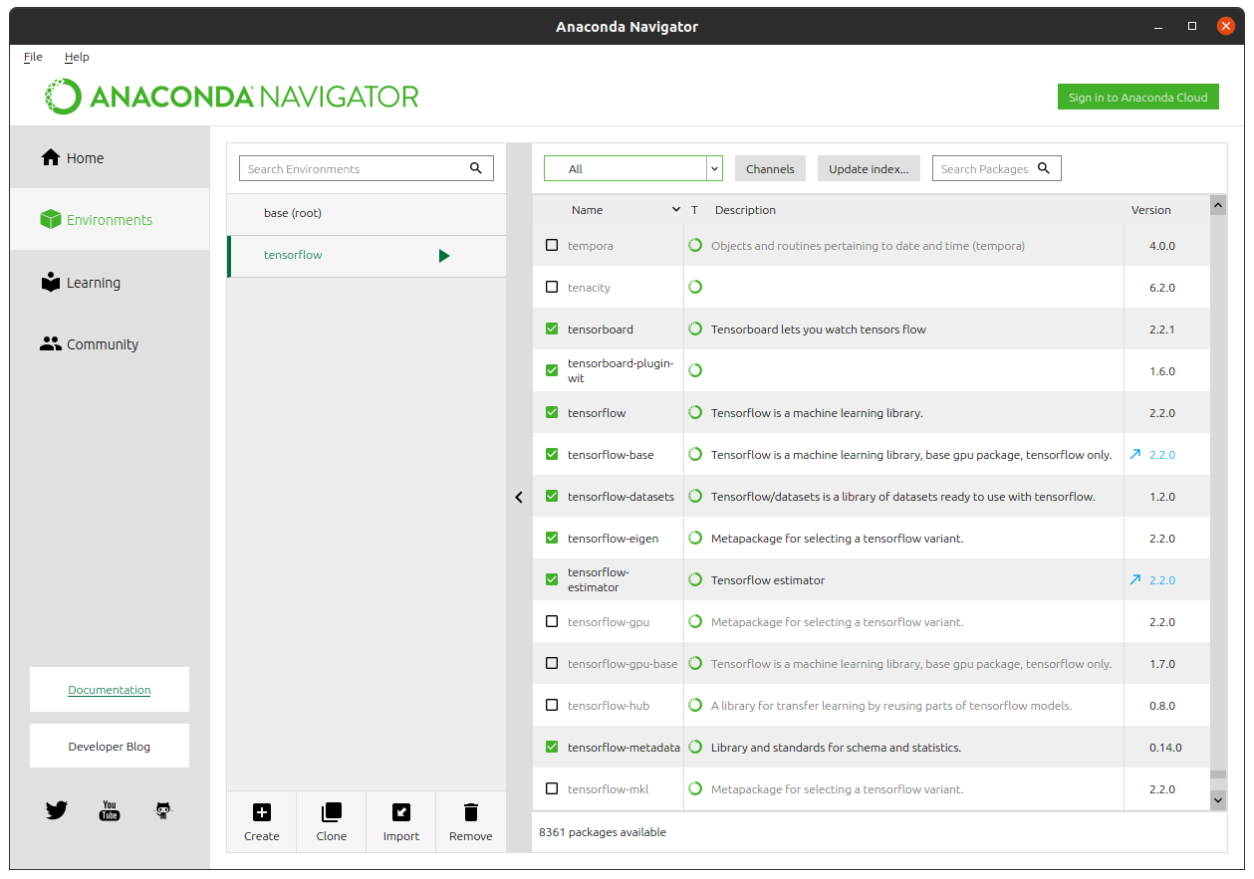
Task: Click version 0.14.0 of tensorflow-metadata
Action: [1165, 747]
